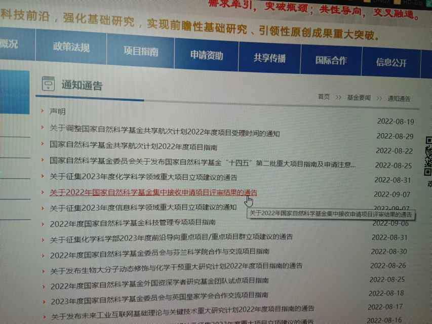
Task: Click the date 2022-08-17
Action: 385,307
